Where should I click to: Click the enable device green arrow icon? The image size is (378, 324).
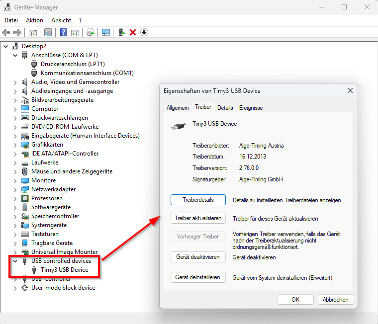point(122,32)
